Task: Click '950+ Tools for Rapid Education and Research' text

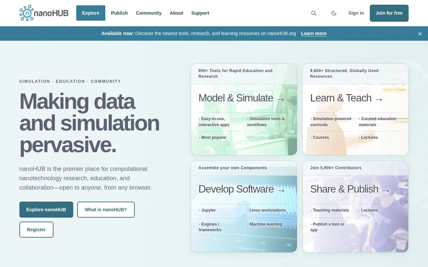Action: click(235, 73)
